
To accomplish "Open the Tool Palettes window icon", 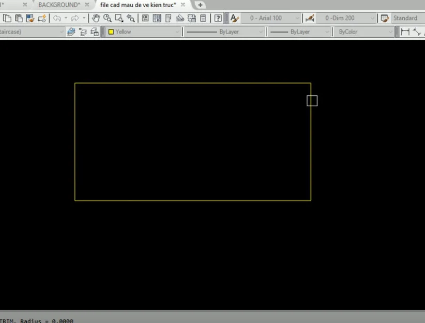I will click(x=169, y=18).
